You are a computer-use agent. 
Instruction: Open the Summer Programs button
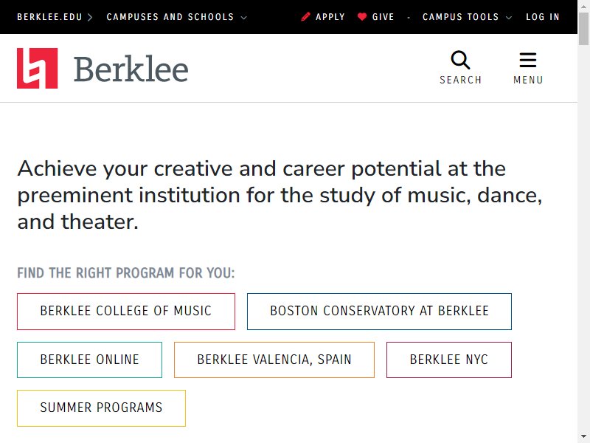[x=101, y=408]
